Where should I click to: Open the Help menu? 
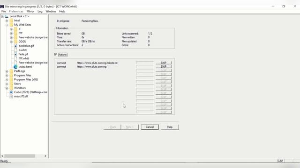coord(62,11)
